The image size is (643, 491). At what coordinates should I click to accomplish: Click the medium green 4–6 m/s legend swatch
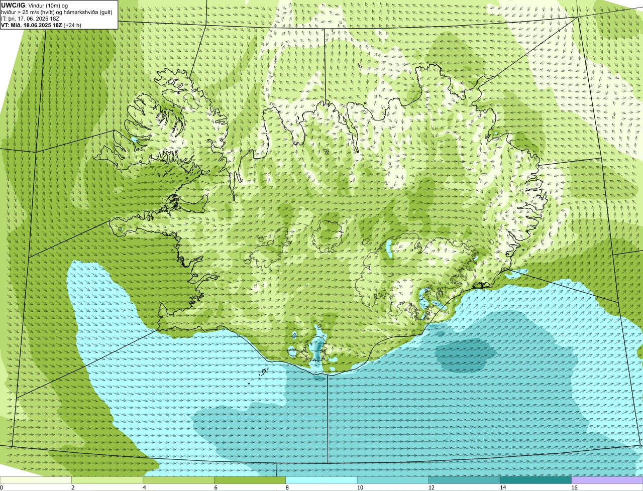tap(179, 480)
